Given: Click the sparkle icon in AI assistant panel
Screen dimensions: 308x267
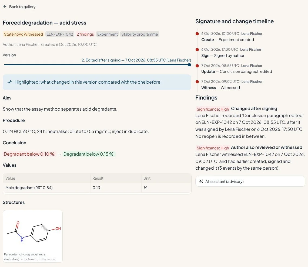Looking at the screenshot, I should (x=201, y=181).
